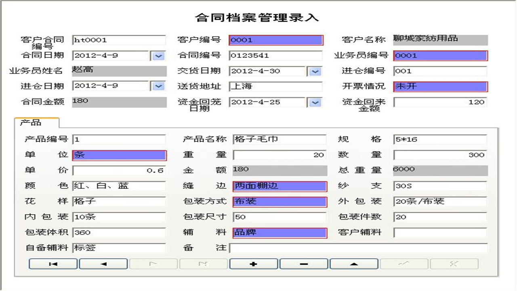Click the next record navigation icon
The image size is (517, 291).
(153, 264)
